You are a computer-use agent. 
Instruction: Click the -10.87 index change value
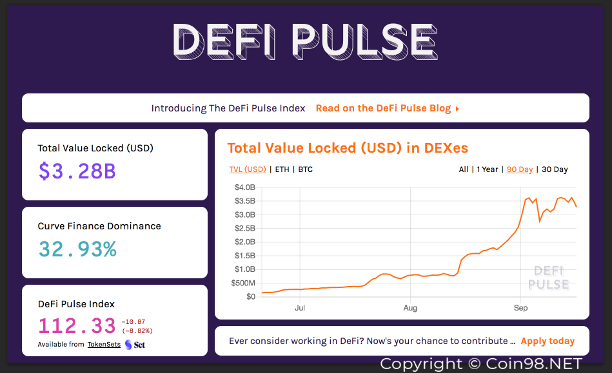(133, 322)
